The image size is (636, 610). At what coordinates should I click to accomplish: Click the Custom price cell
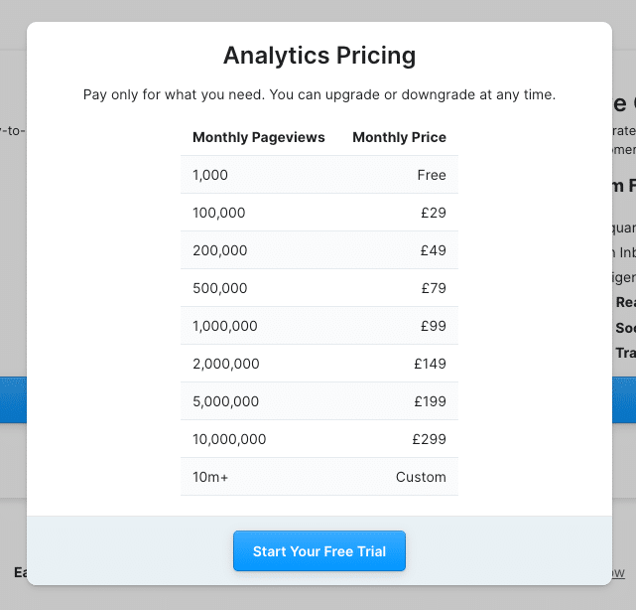coord(421,477)
